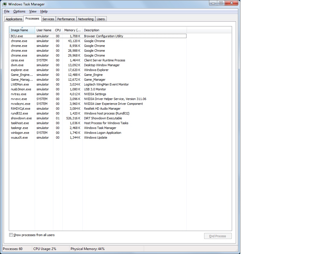
Task: Minimize the Task Manager window
Action: [x=213, y=3]
